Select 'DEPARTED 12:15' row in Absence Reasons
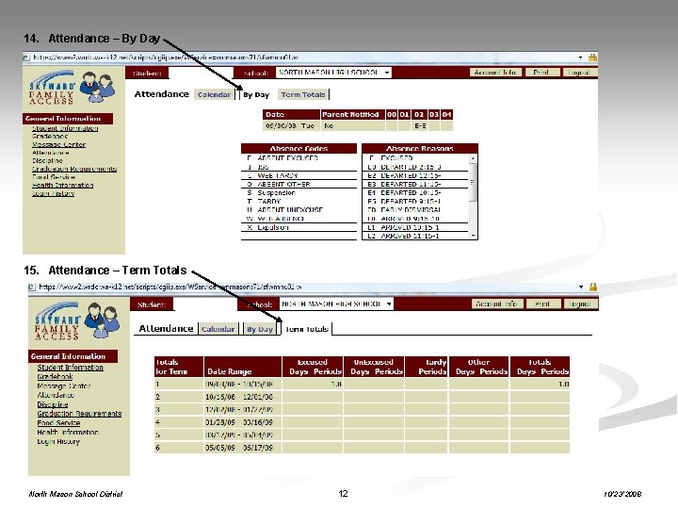This screenshot has height=509, width=678. (416, 175)
